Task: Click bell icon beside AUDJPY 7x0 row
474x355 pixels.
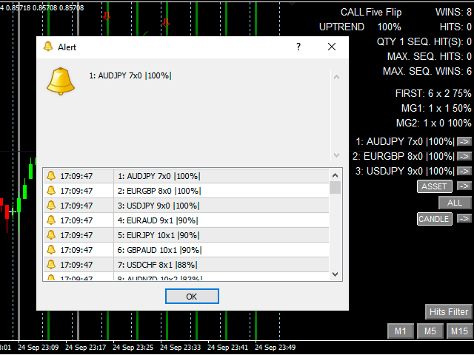Action: tap(51, 176)
